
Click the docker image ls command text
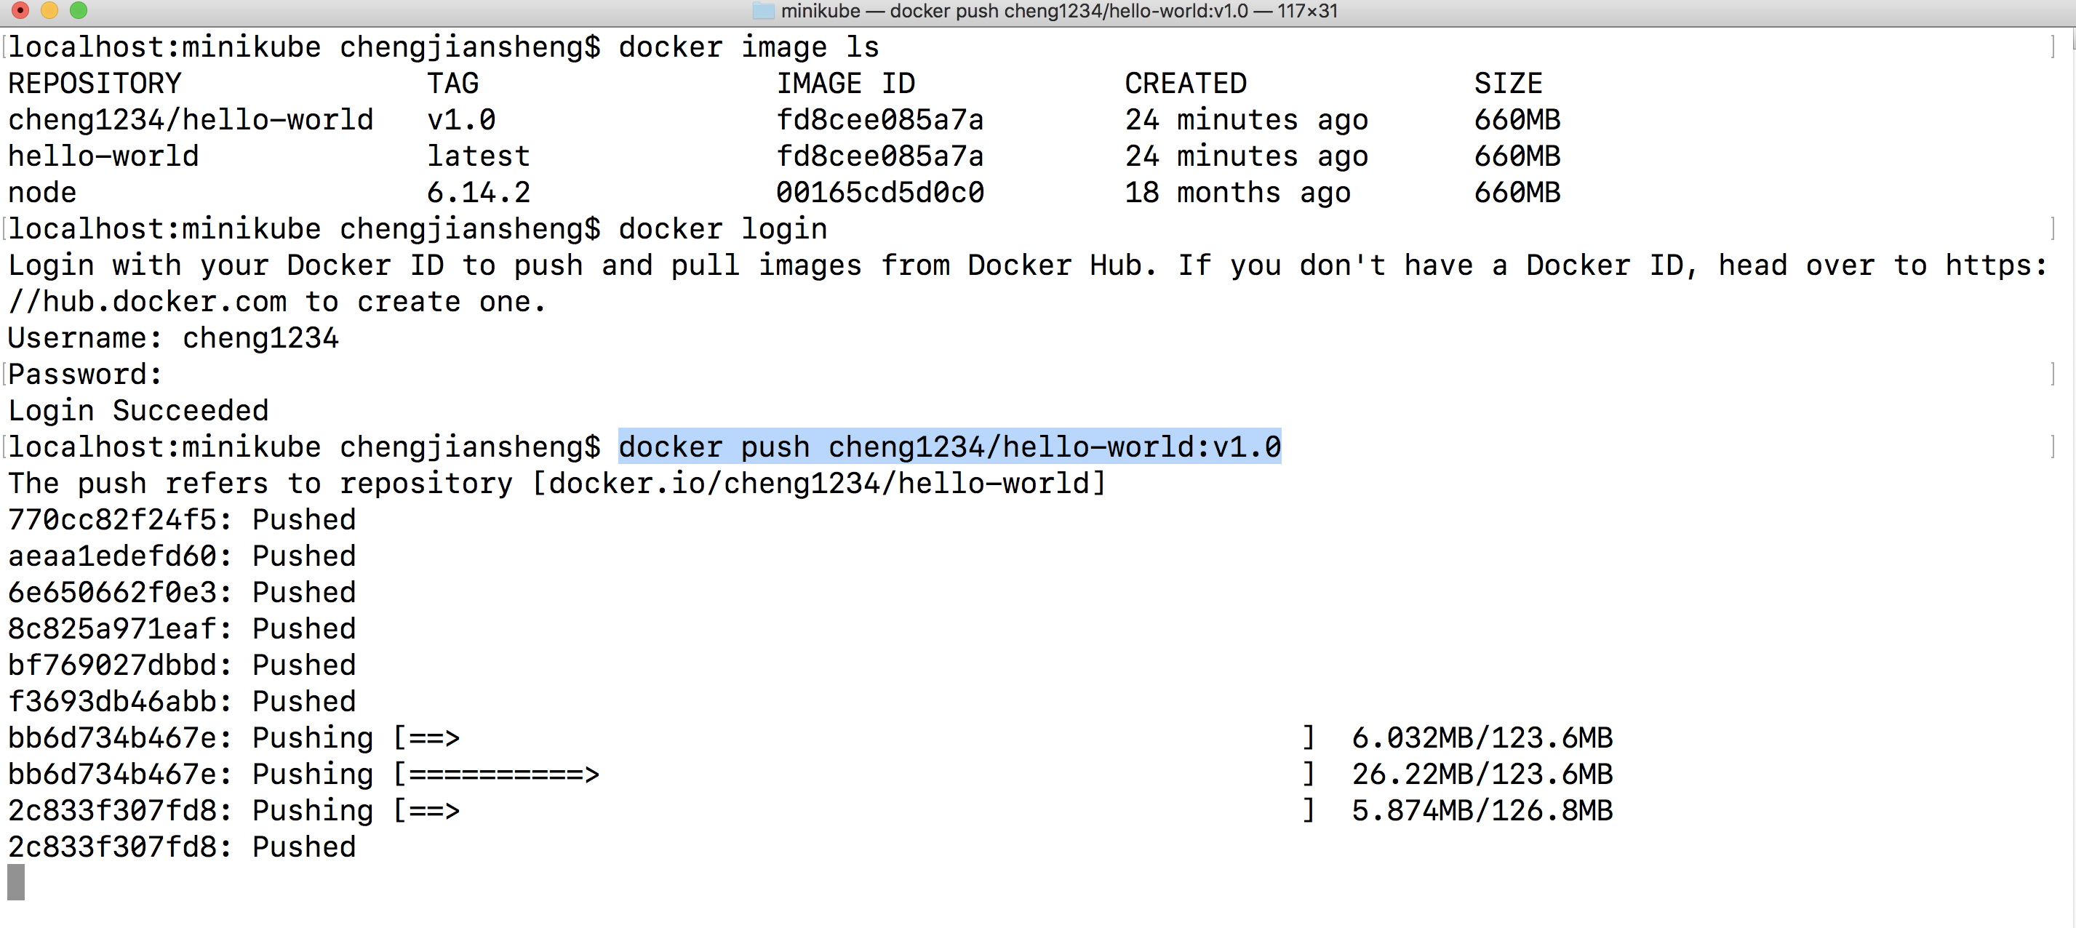pyautogui.click(x=748, y=47)
